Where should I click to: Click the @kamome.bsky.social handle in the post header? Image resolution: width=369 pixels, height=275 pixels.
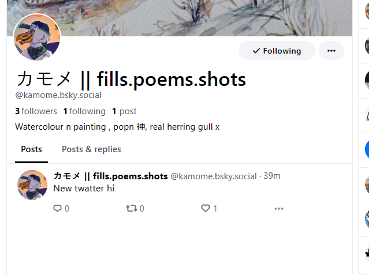click(x=213, y=176)
